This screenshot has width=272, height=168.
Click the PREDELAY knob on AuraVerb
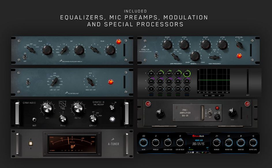pos(156,143)
